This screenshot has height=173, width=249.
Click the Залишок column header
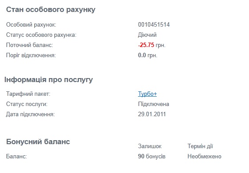point(150,146)
